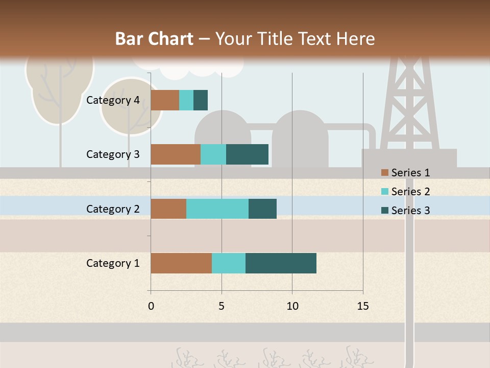The width and height of the screenshot is (490, 368).
Task: Select the Category 2 axis label
Action: point(113,209)
